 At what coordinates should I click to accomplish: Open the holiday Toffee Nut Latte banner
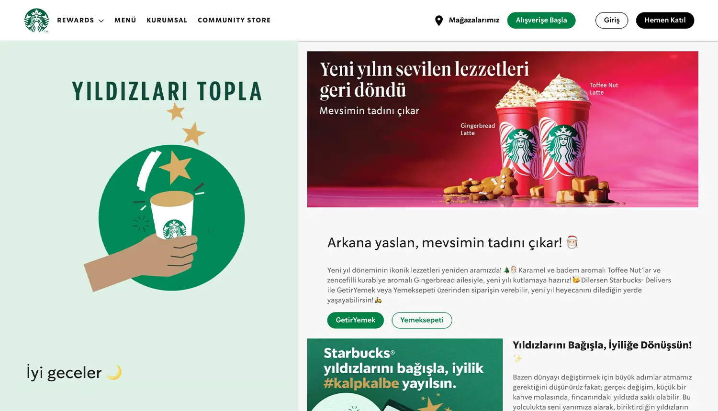(503, 129)
